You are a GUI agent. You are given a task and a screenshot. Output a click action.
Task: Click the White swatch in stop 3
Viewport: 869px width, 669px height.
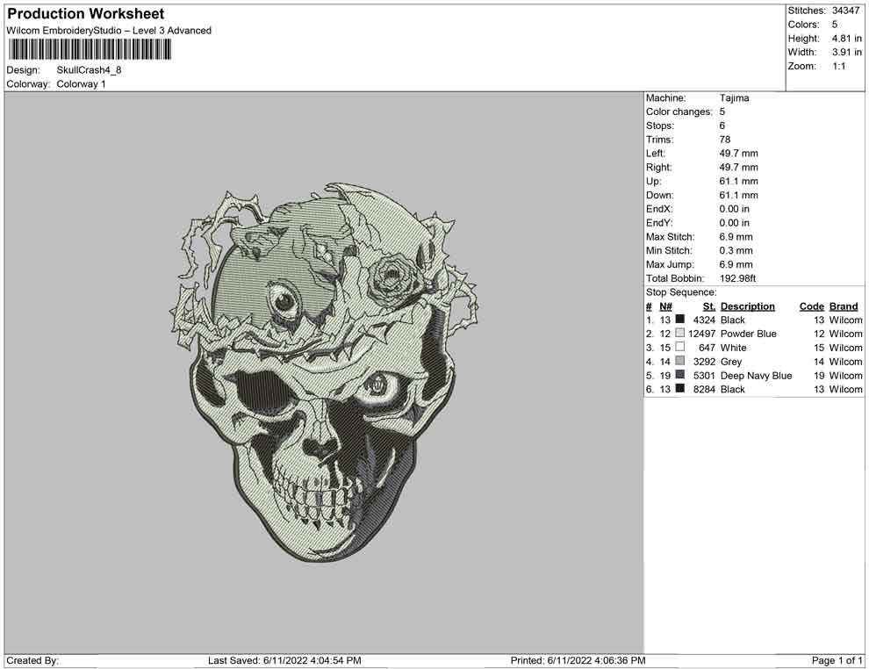[x=680, y=347]
